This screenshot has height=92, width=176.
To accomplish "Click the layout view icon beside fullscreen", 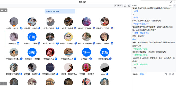I will (x=129, y=6).
